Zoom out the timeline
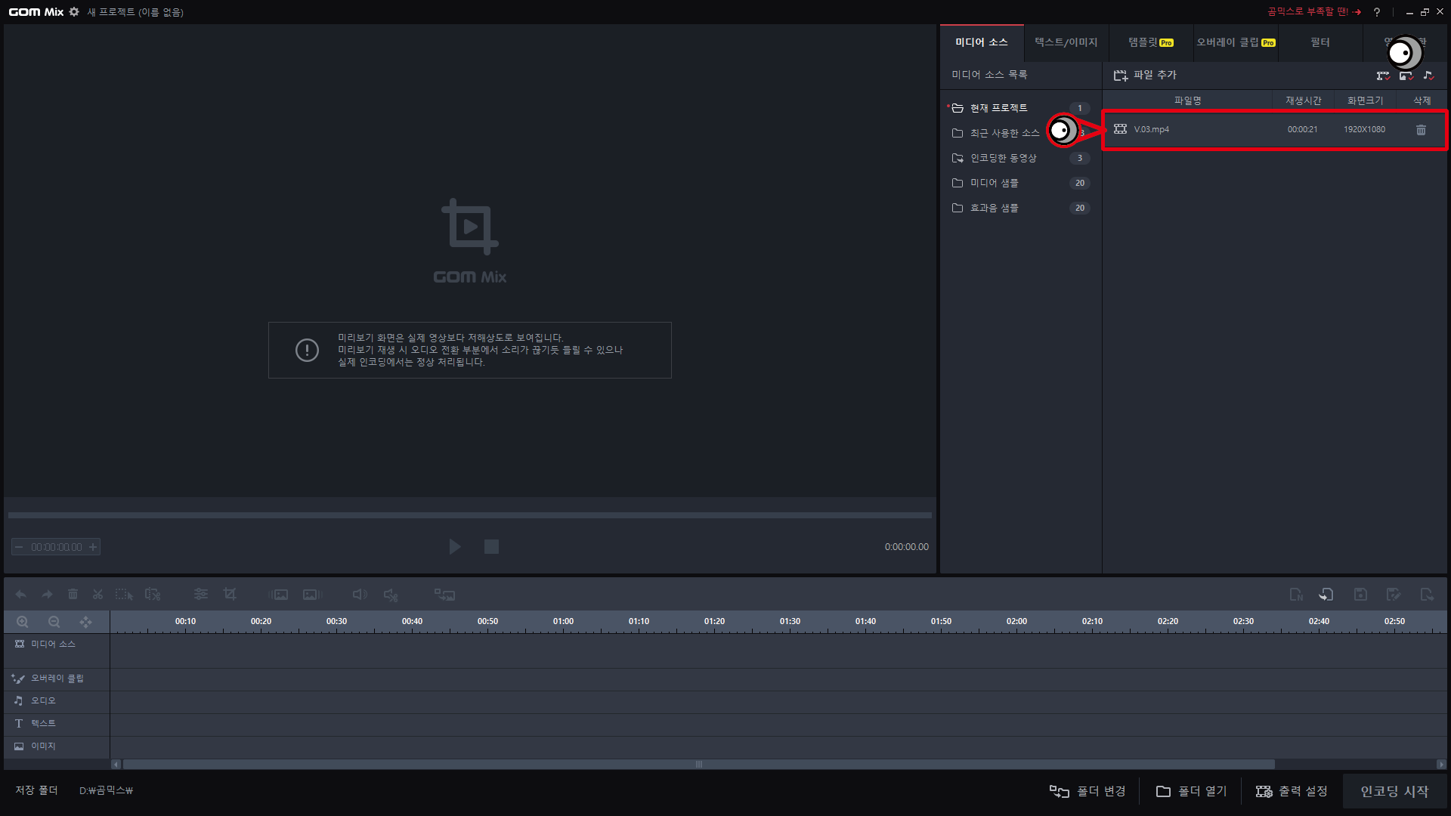 pyautogui.click(x=54, y=622)
